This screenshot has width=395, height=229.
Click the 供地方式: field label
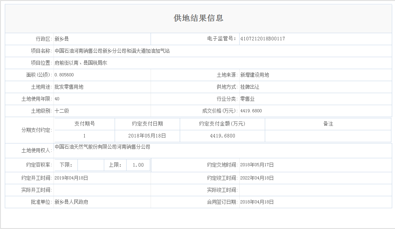pyautogui.click(x=227, y=87)
